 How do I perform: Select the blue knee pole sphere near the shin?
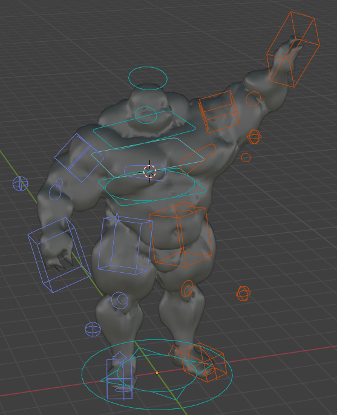[93, 330]
